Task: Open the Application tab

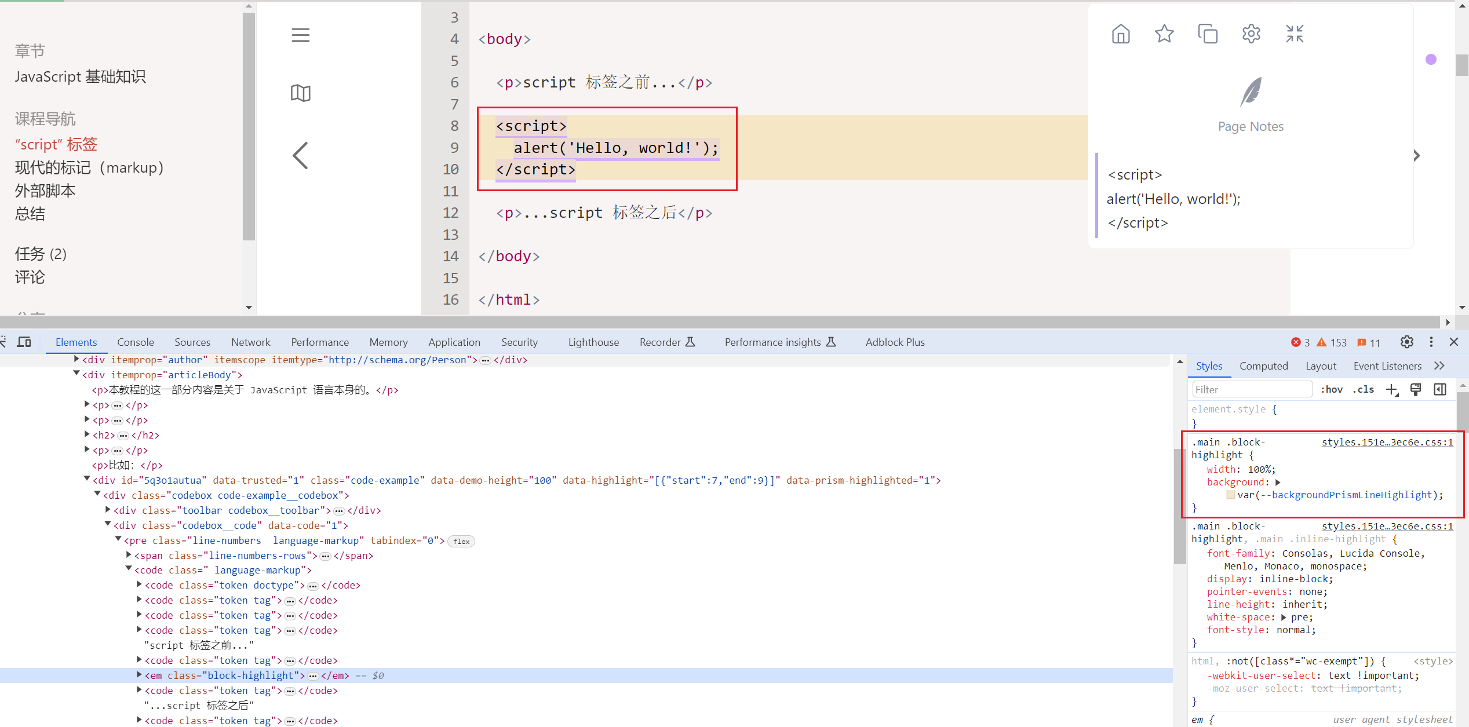Action: pyautogui.click(x=454, y=342)
